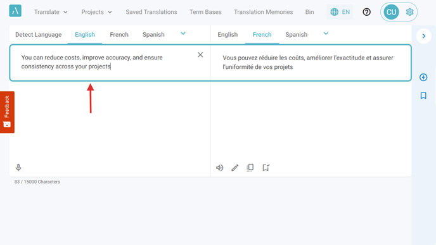Play translation audio with speaker icon
The width and height of the screenshot is (436, 245).
coord(220,168)
